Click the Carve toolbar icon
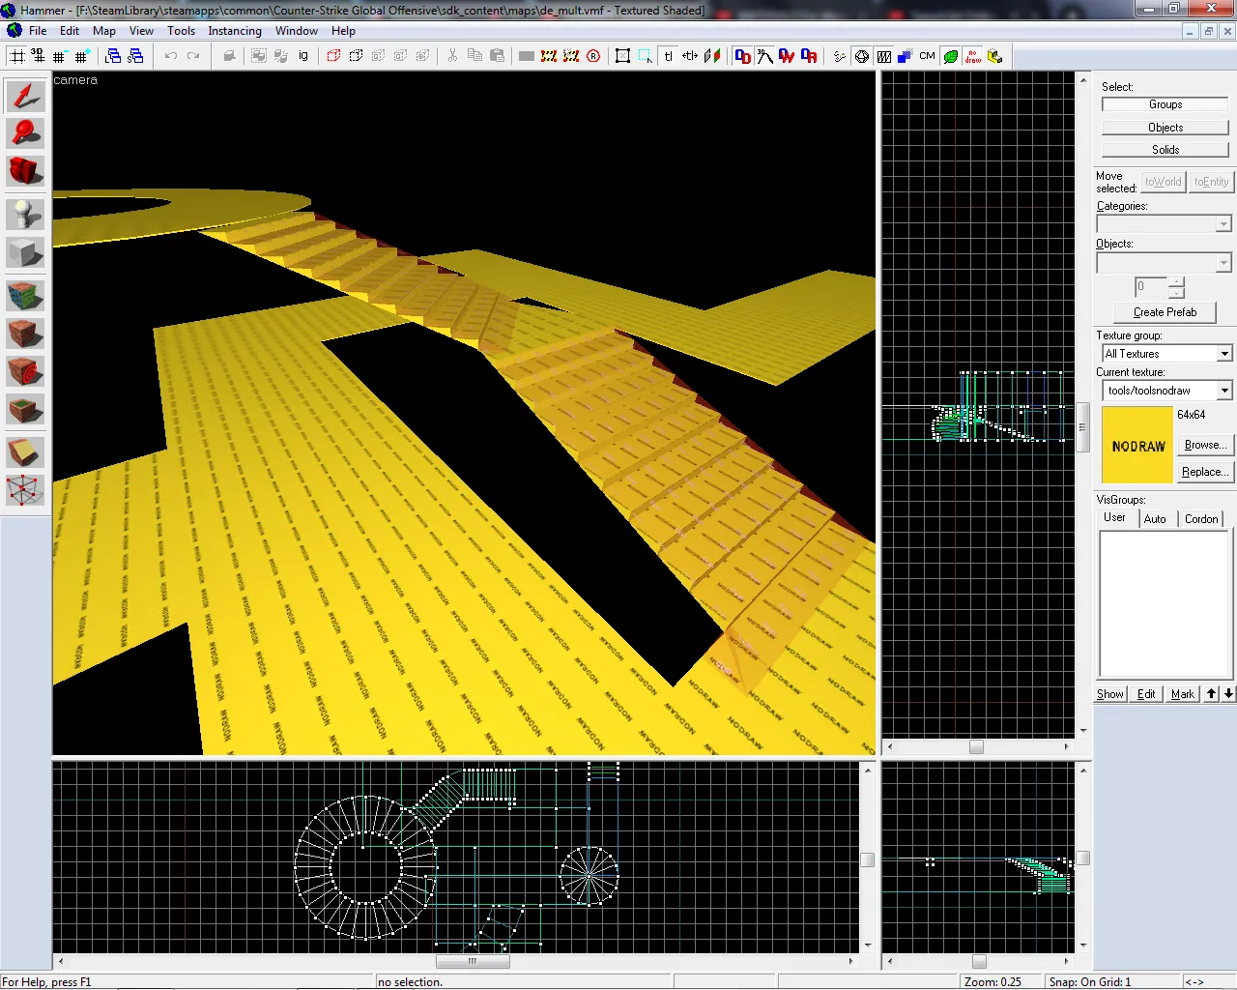This screenshot has height=990, width=1237. pos(229,56)
